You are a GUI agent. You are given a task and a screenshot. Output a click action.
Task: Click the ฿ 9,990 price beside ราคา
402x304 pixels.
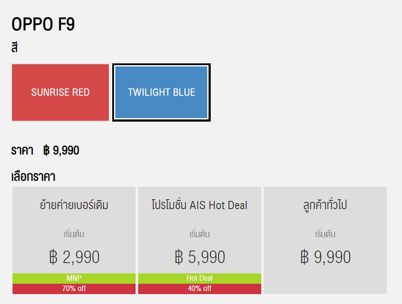click(x=61, y=150)
